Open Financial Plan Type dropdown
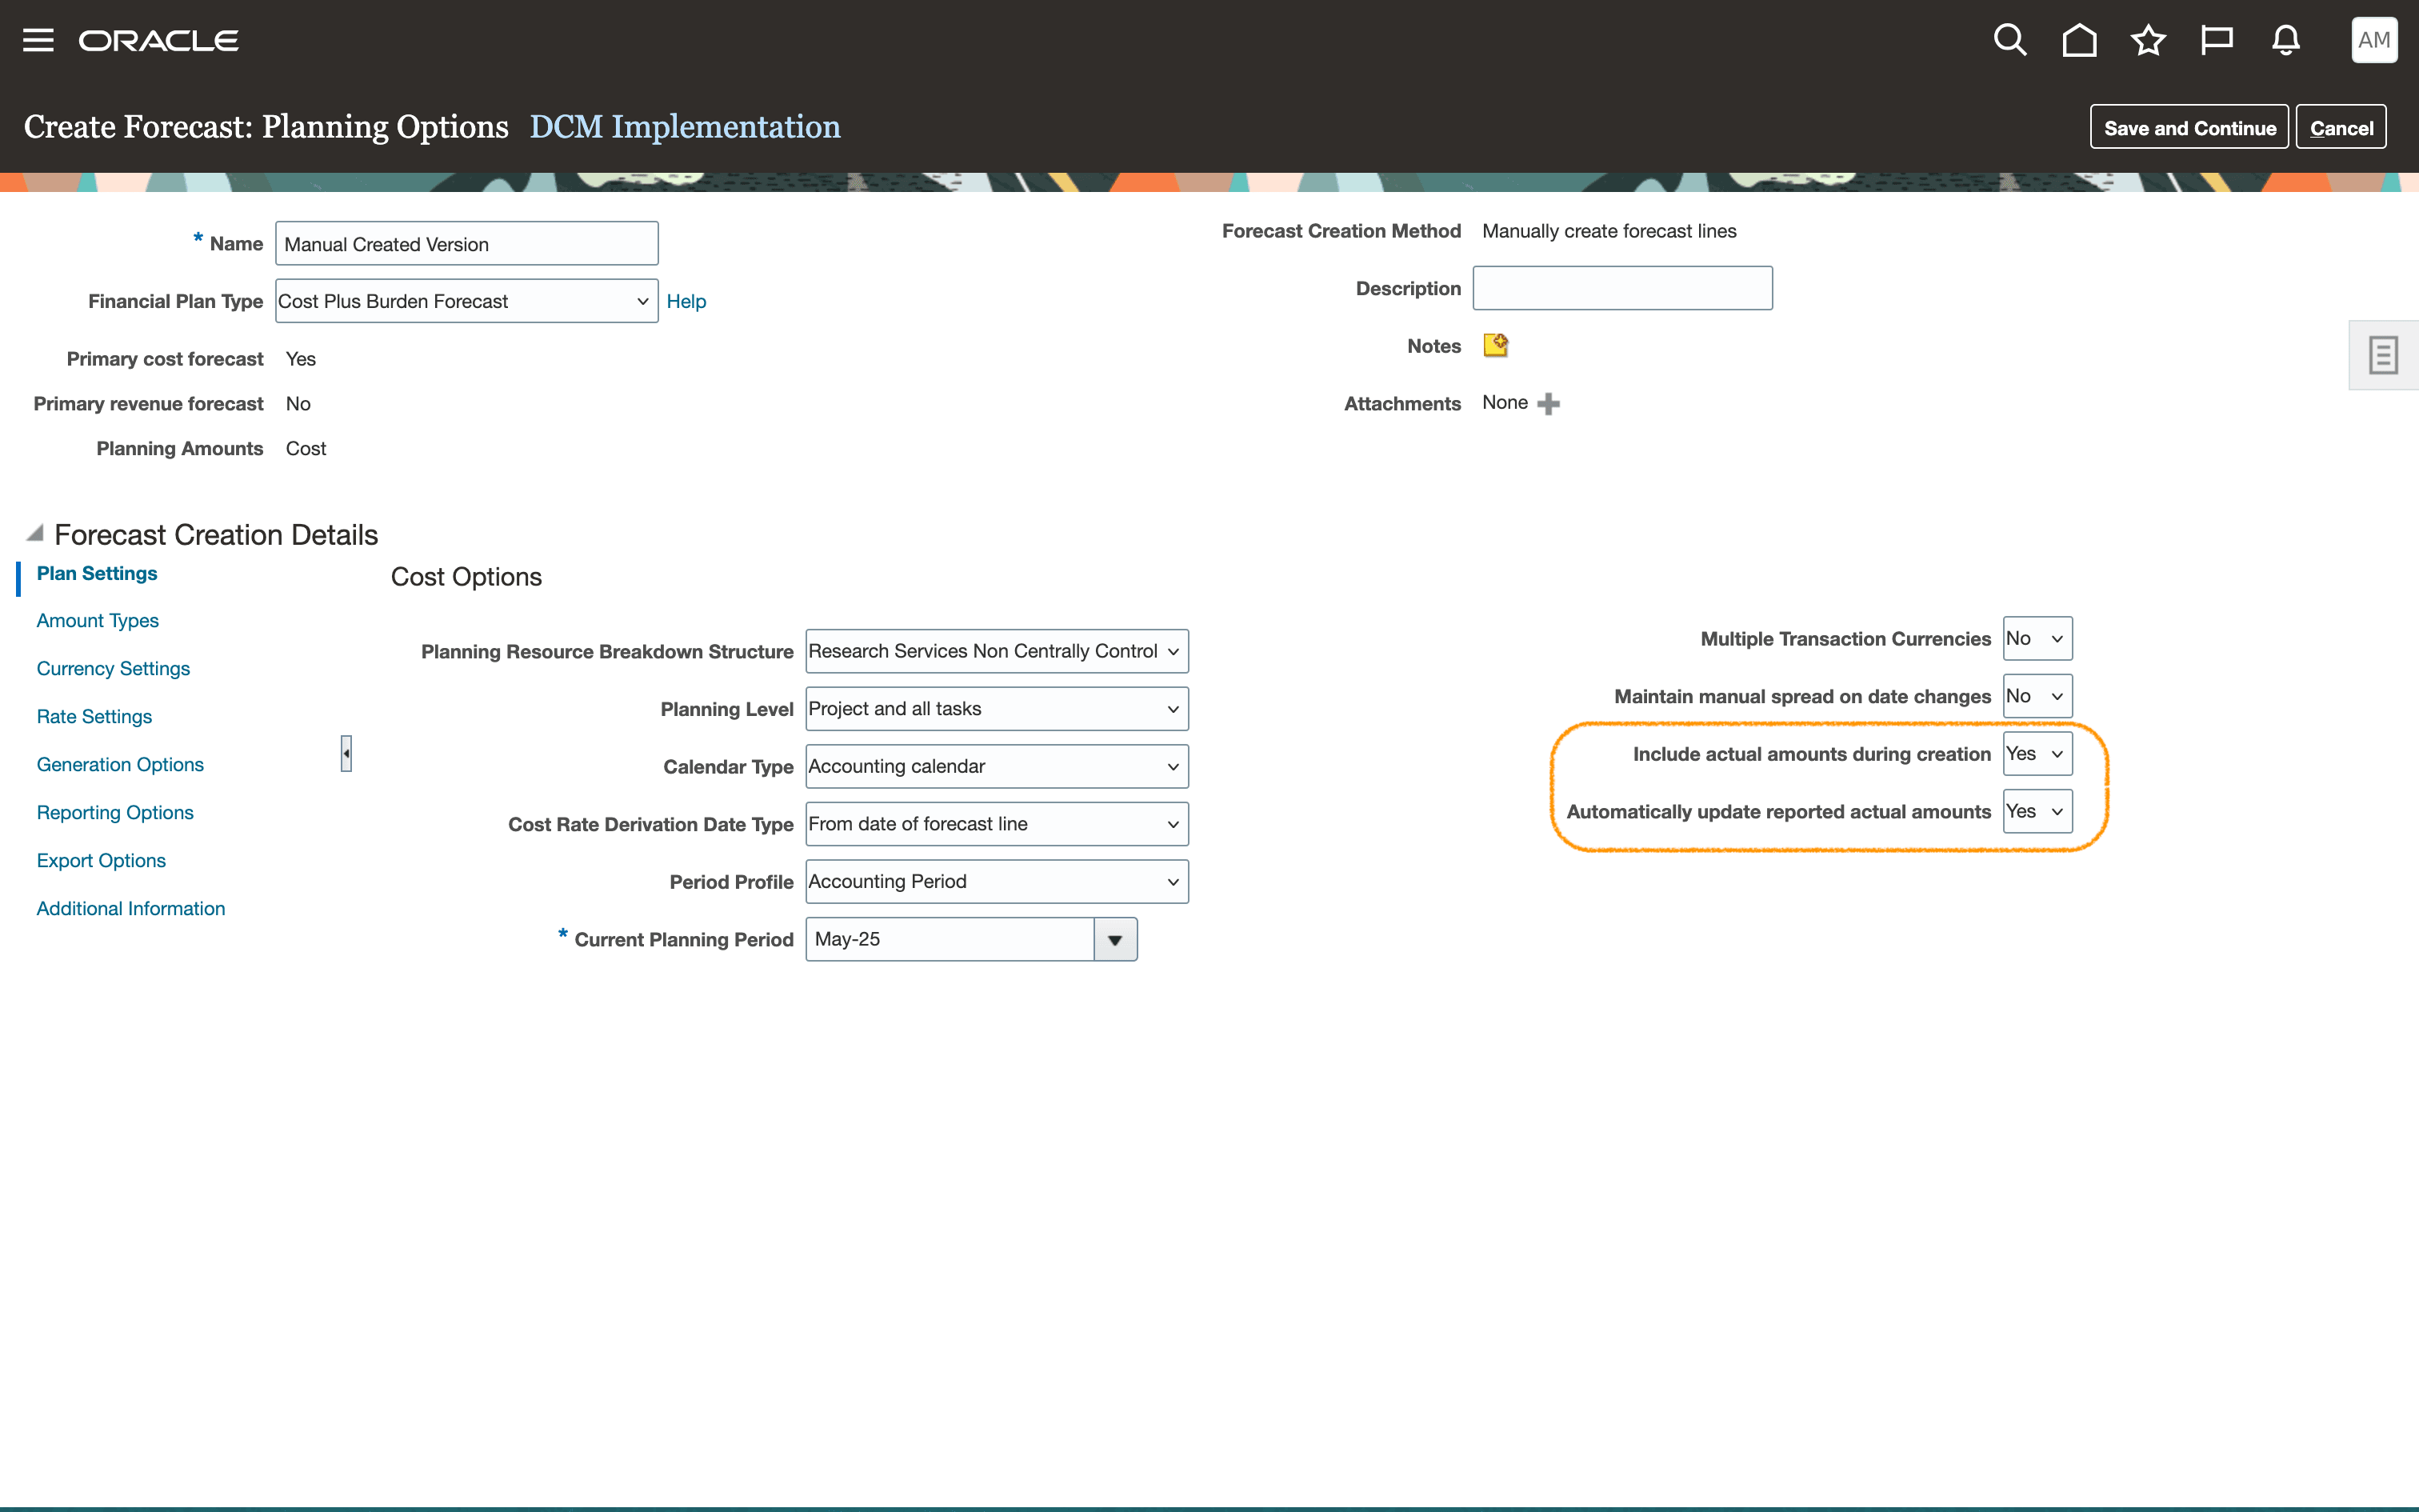Screen dimensions: 2419x1512 (466, 301)
